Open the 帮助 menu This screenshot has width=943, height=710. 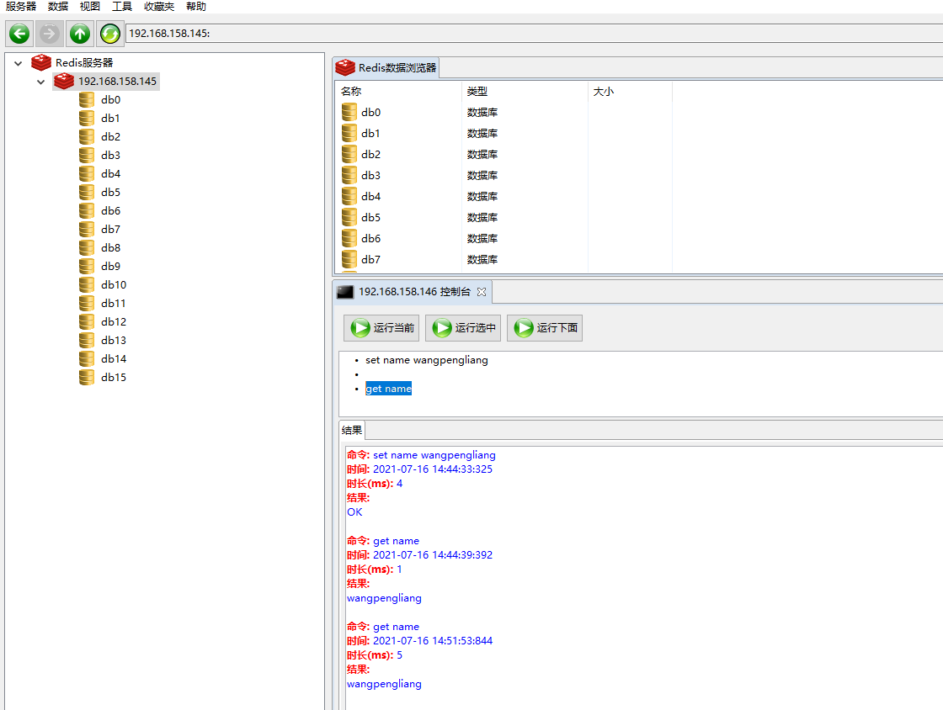(x=196, y=7)
